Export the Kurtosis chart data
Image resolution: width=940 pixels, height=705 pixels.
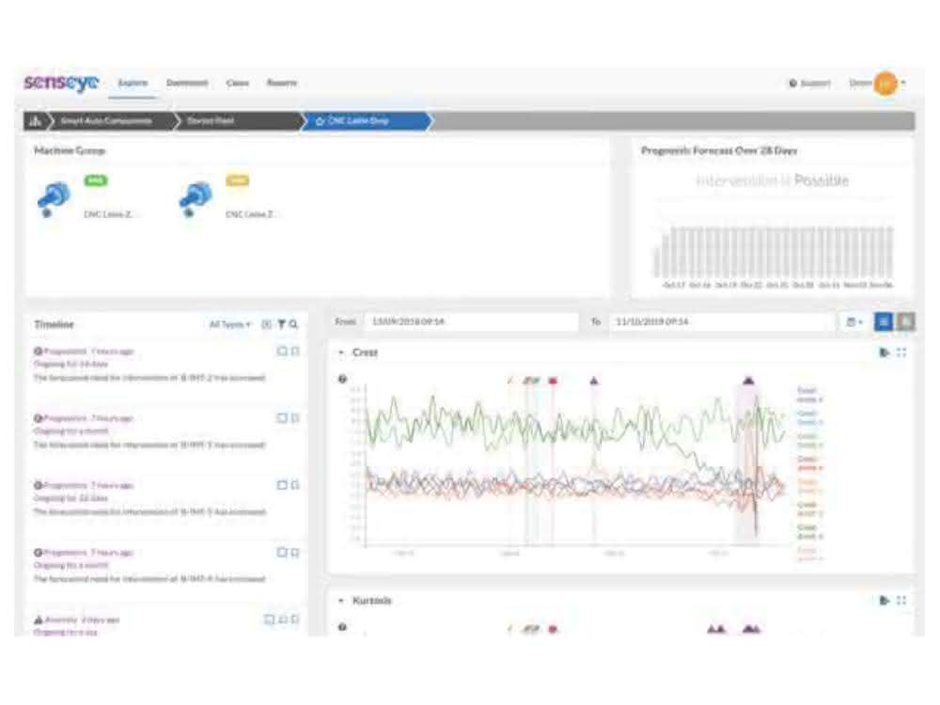(x=885, y=600)
